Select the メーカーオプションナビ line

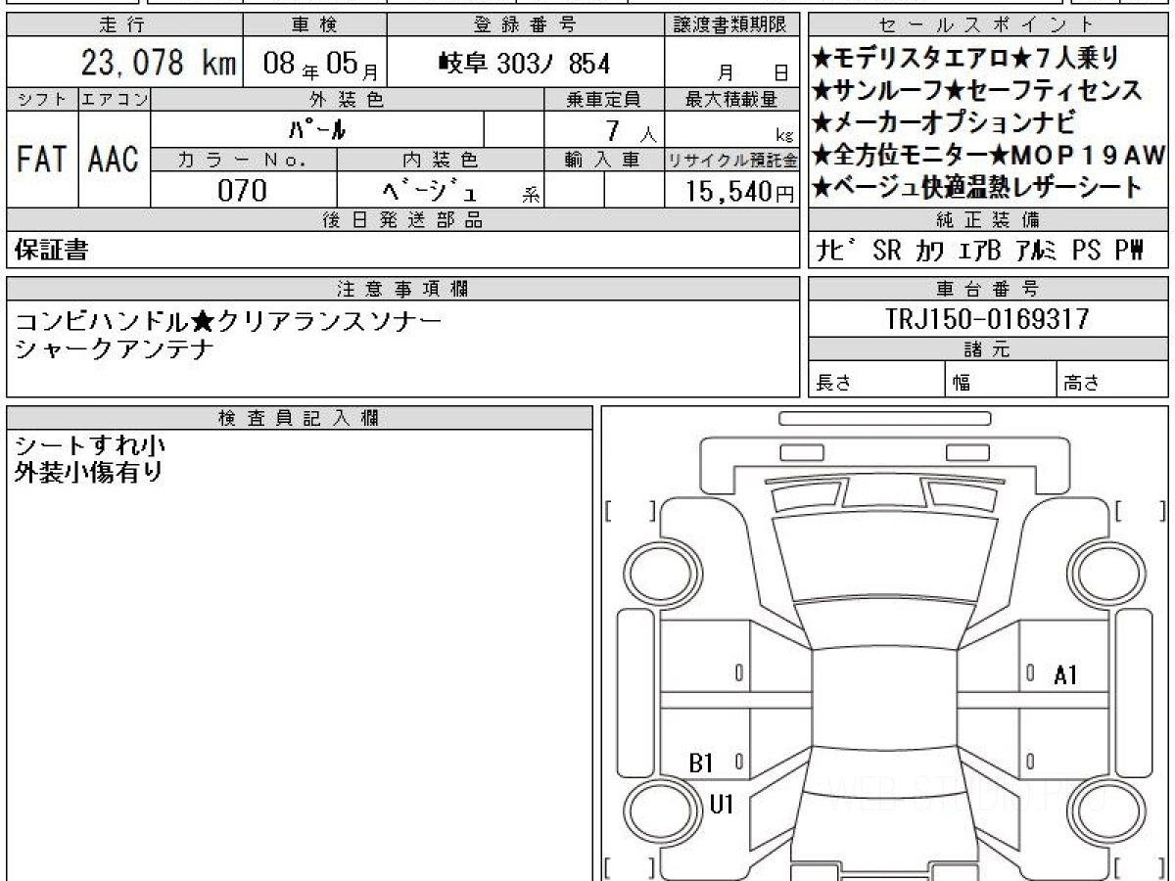pyautogui.click(x=943, y=123)
